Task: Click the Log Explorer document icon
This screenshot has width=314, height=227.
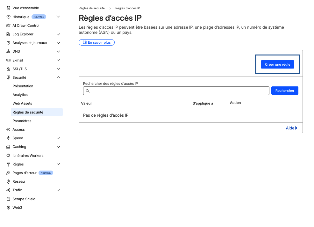Action: [8, 34]
